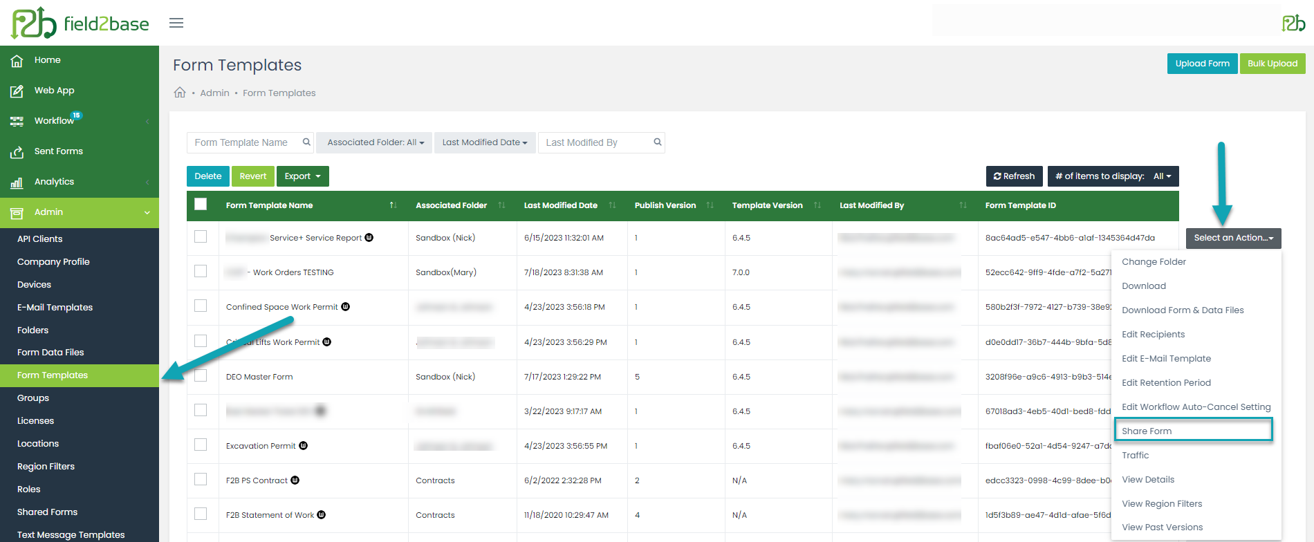Choose Traffic from action menu

pyautogui.click(x=1135, y=456)
